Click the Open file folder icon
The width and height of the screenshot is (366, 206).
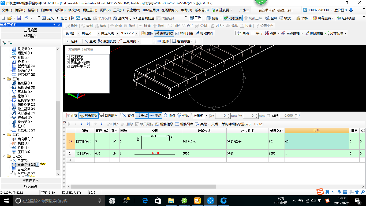(x=10, y=18)
